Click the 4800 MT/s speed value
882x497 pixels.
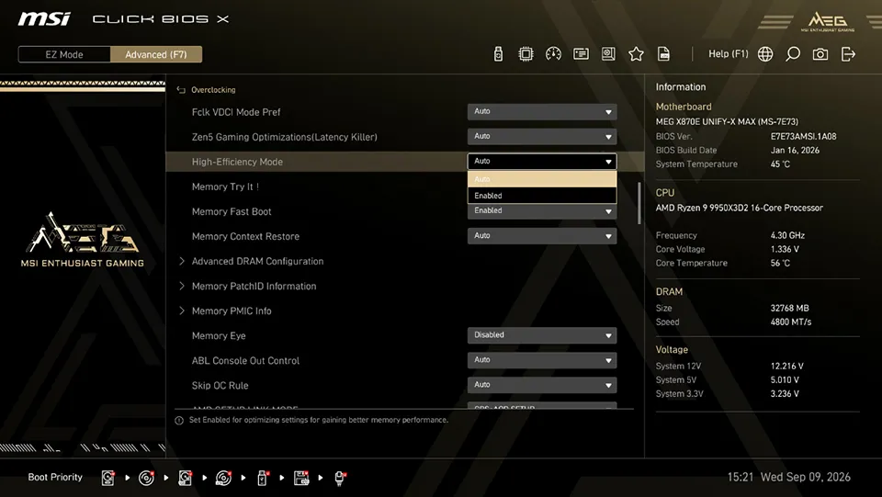791,322
